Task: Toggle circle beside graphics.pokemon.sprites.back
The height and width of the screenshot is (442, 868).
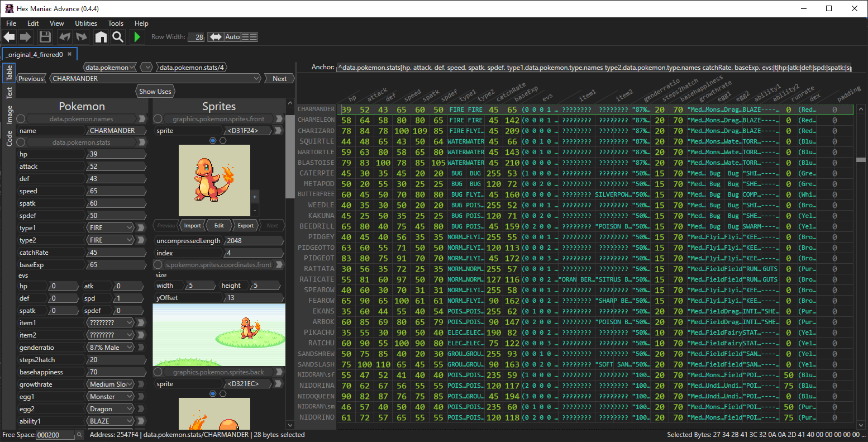Action: [158, 372]
